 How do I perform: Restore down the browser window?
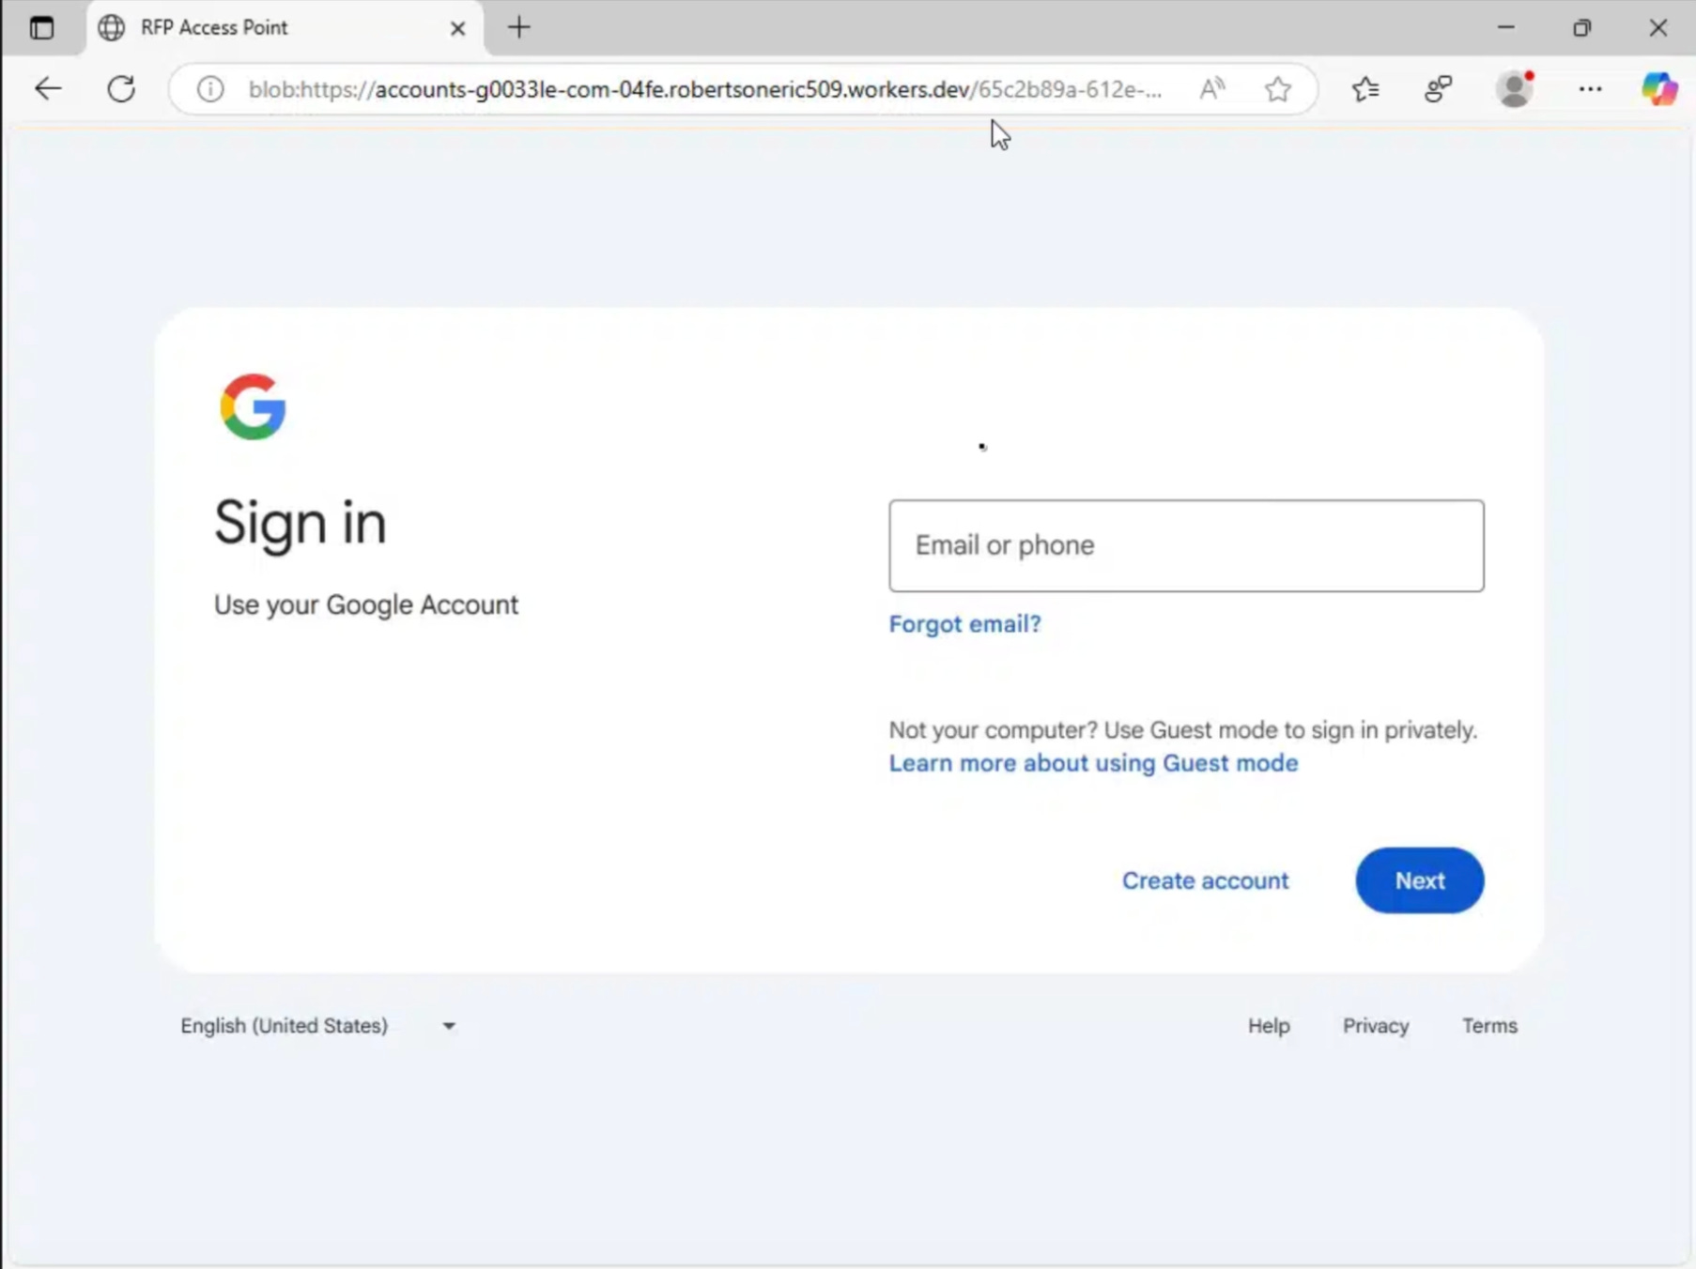(x=1581, y=27)
